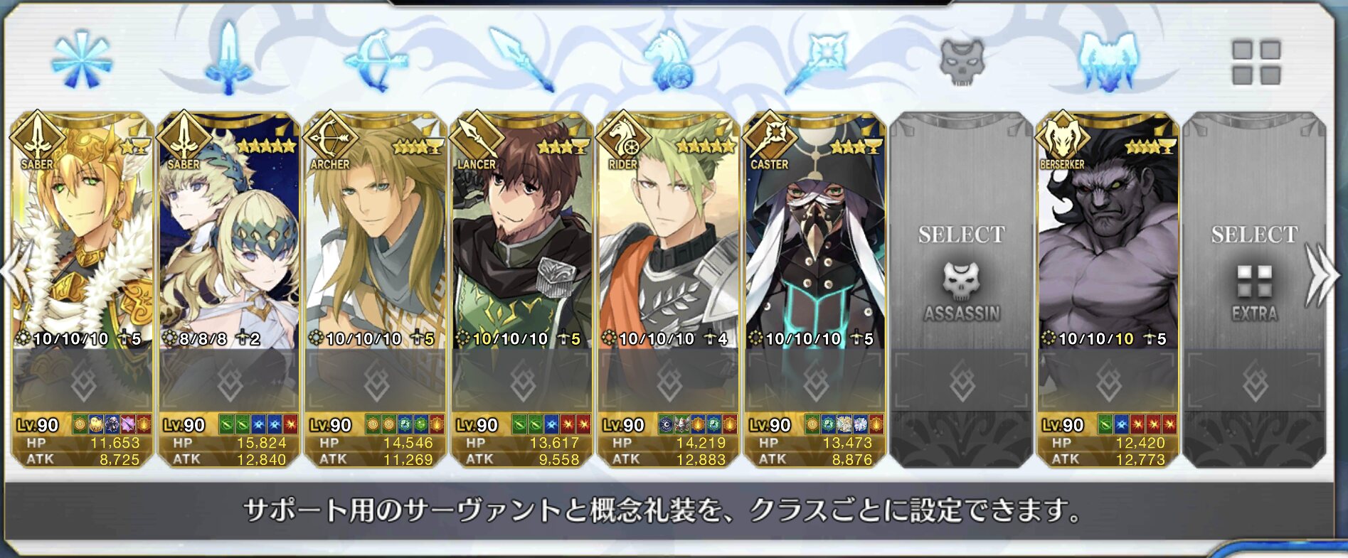Open the blonde Saber card with ATK 8,725
This screenshot has height=558, width=1348.
83,290
